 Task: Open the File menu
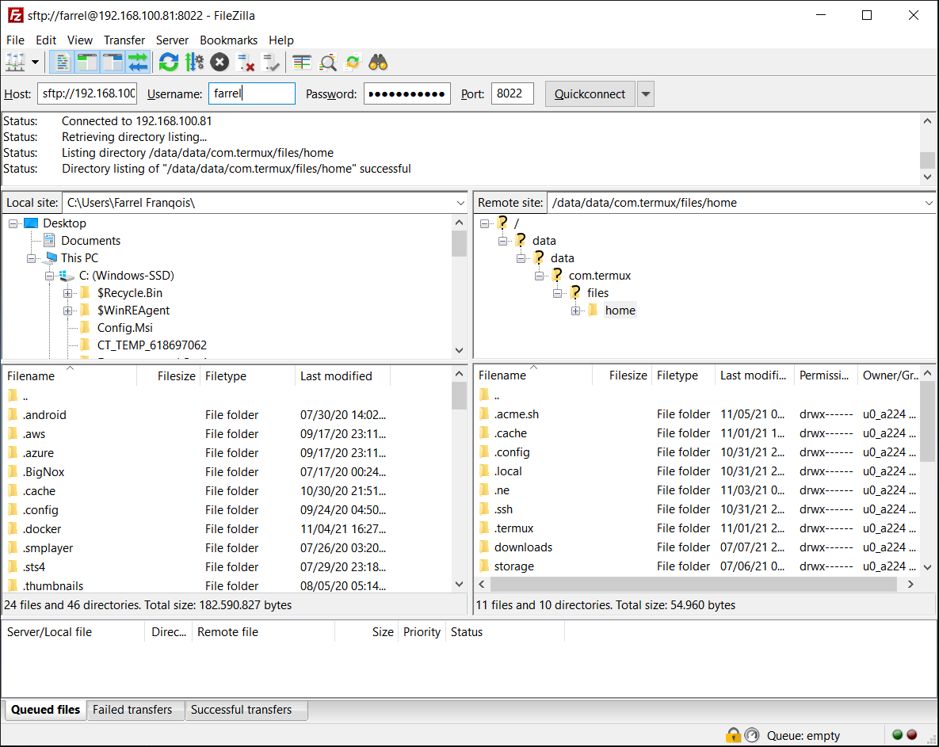pyautogui.click(x=16, y=40)
